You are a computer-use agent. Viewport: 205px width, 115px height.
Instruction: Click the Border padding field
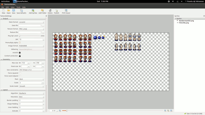click(31, 100)
